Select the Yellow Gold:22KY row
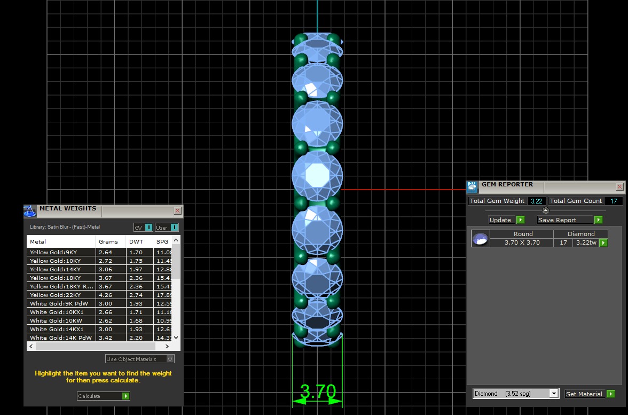This screenshot has width=628, height=415. pos(99,295)
